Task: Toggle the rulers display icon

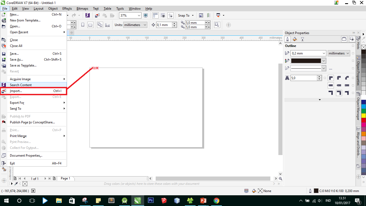Action: 155,15
